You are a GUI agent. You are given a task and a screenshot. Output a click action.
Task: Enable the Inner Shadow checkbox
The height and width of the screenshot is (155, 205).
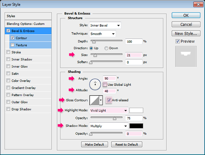click(x=8, y=59)
